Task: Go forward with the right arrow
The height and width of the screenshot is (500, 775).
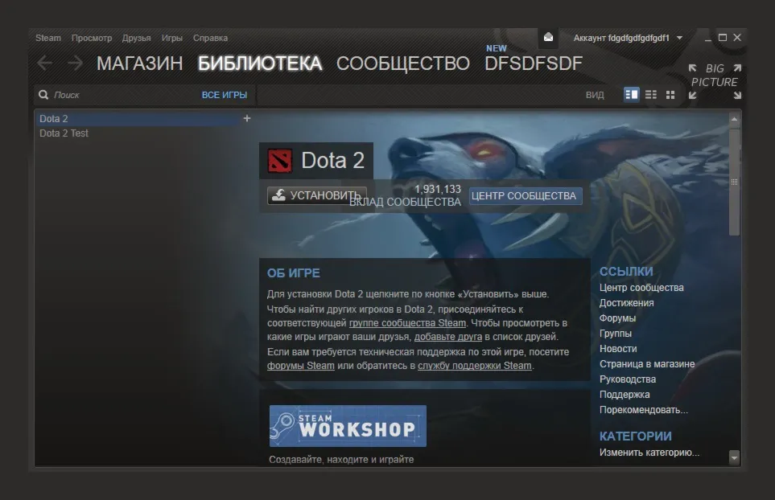Action: pos(75,63)
